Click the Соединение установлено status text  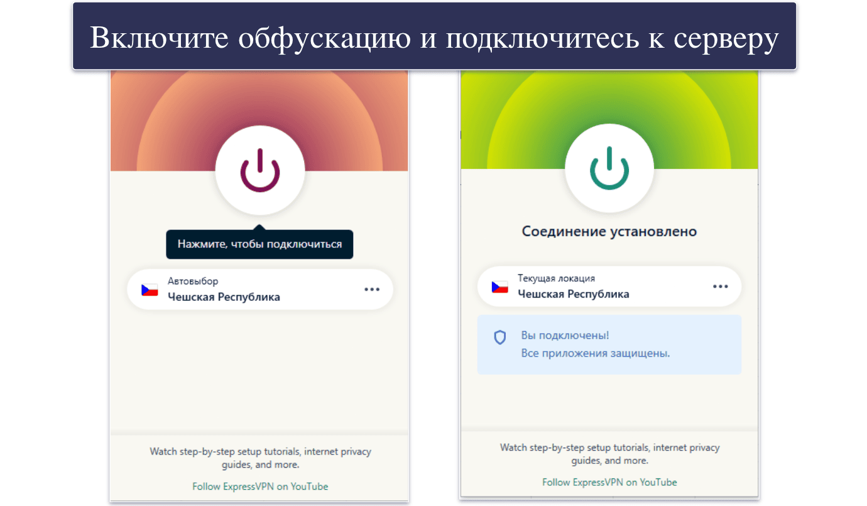pyautogui.click(x=609, y=232)
